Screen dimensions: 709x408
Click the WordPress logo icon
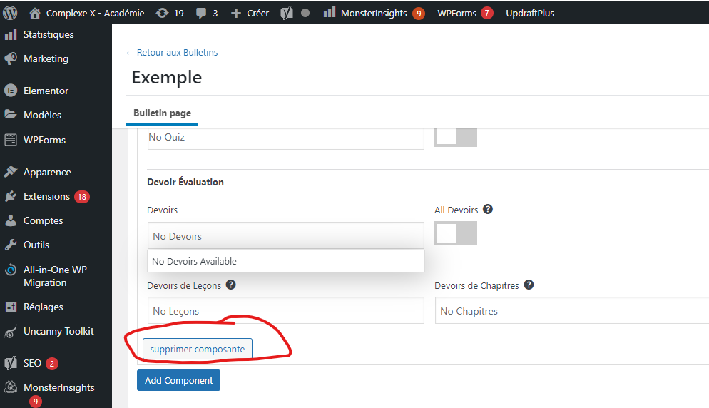pos(10,13)
